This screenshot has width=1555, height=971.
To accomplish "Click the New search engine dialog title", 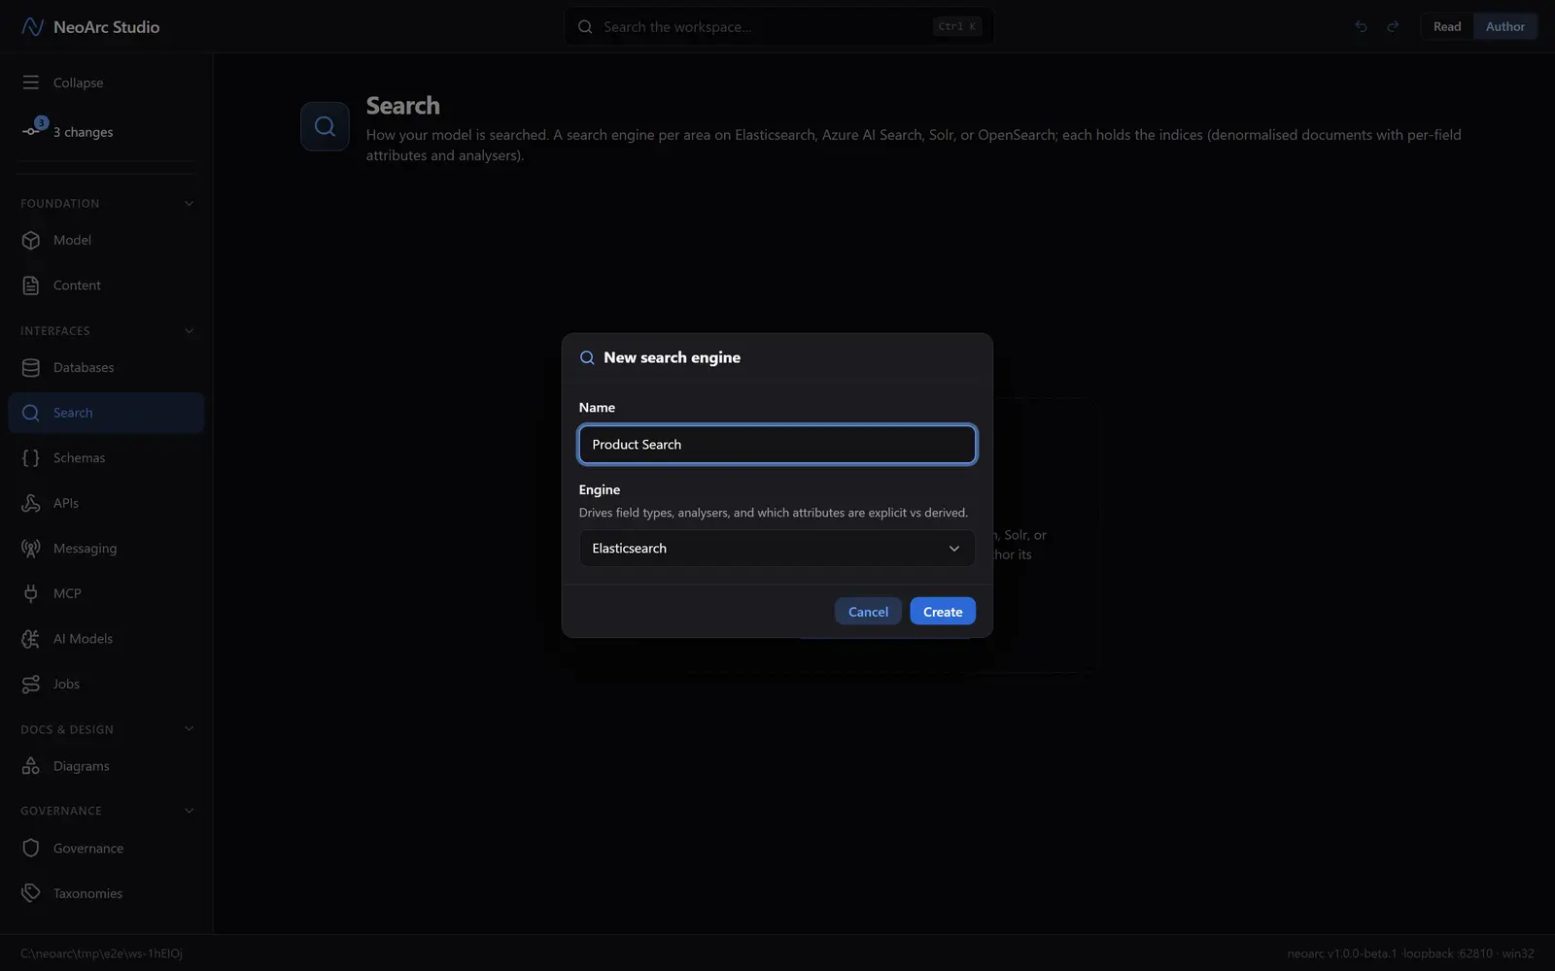I will point(672,357).
